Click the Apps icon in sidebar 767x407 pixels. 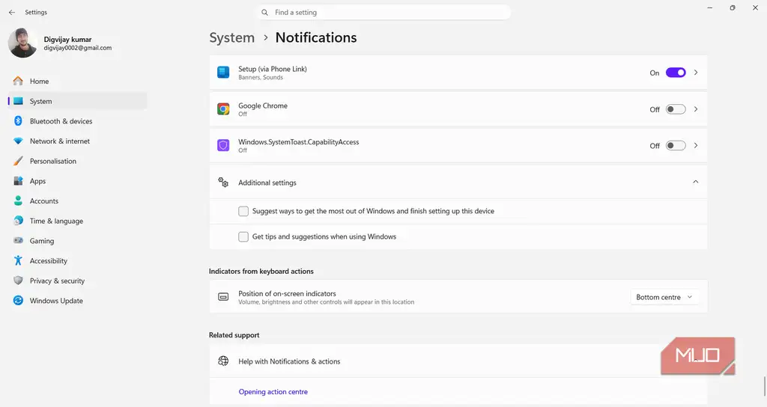[x=18, y=181]
